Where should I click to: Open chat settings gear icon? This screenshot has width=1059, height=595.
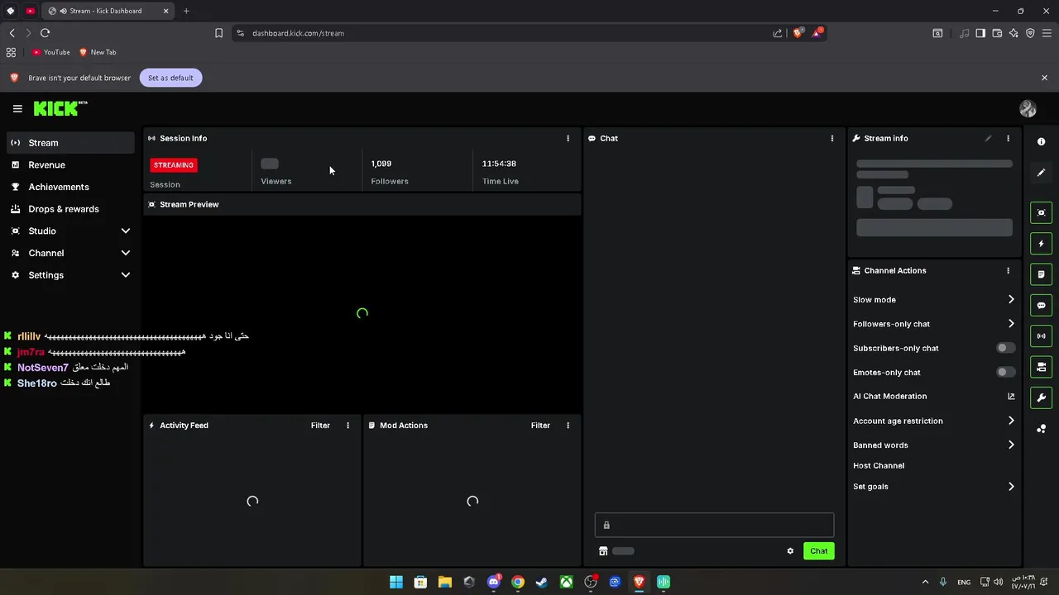point(790,551)
